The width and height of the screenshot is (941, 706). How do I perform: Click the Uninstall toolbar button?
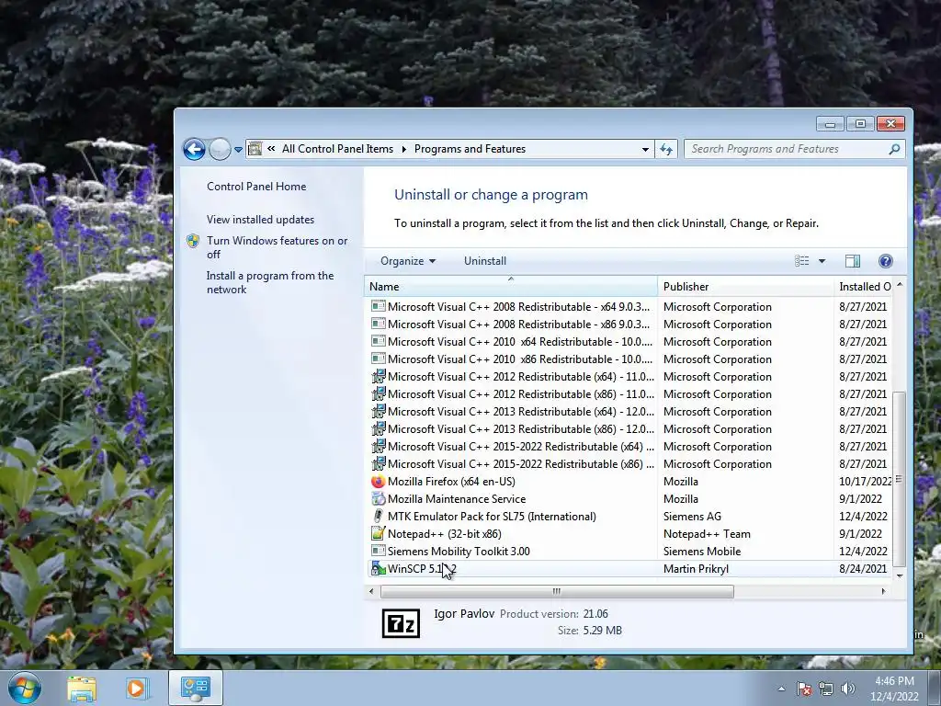coord(485,260)
